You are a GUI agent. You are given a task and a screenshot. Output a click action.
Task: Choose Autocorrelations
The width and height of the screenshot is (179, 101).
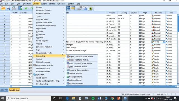click(82, 80)
